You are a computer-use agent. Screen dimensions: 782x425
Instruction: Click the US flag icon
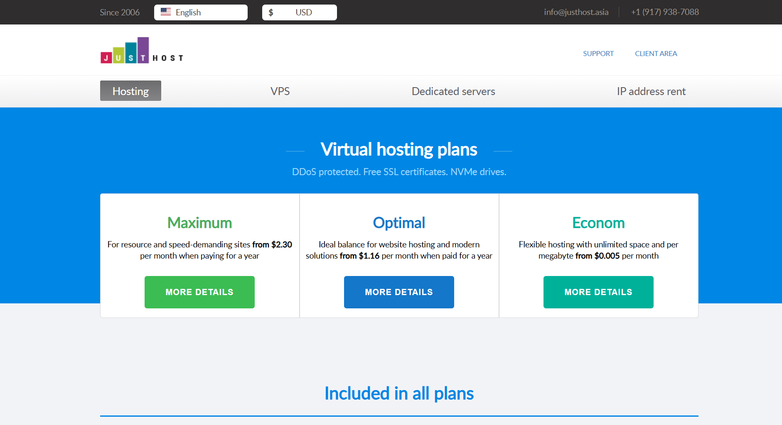pyautogui.click(x=166, y=12)
